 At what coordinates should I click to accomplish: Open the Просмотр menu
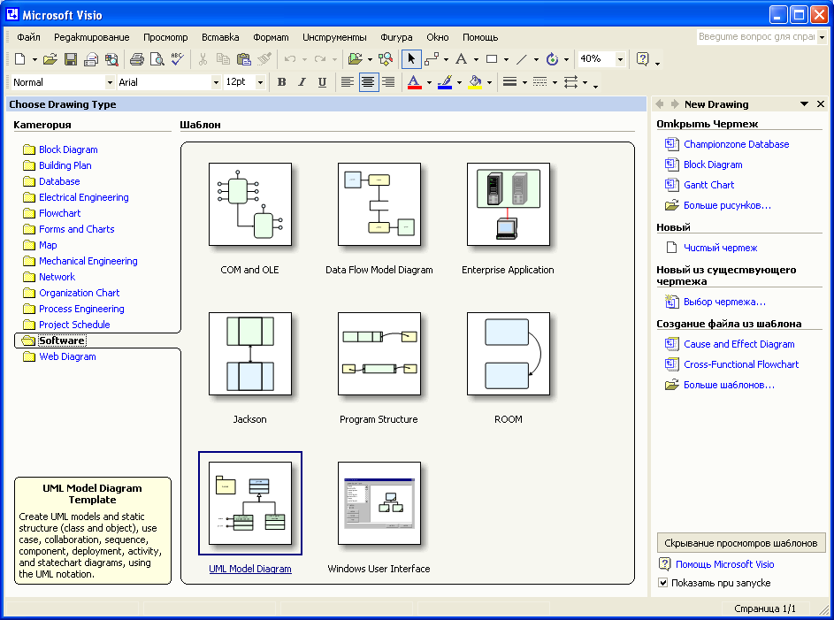click(165, 37)
